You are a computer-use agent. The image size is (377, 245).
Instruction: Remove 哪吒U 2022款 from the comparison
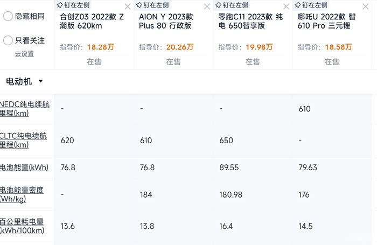tap(366, 6)
